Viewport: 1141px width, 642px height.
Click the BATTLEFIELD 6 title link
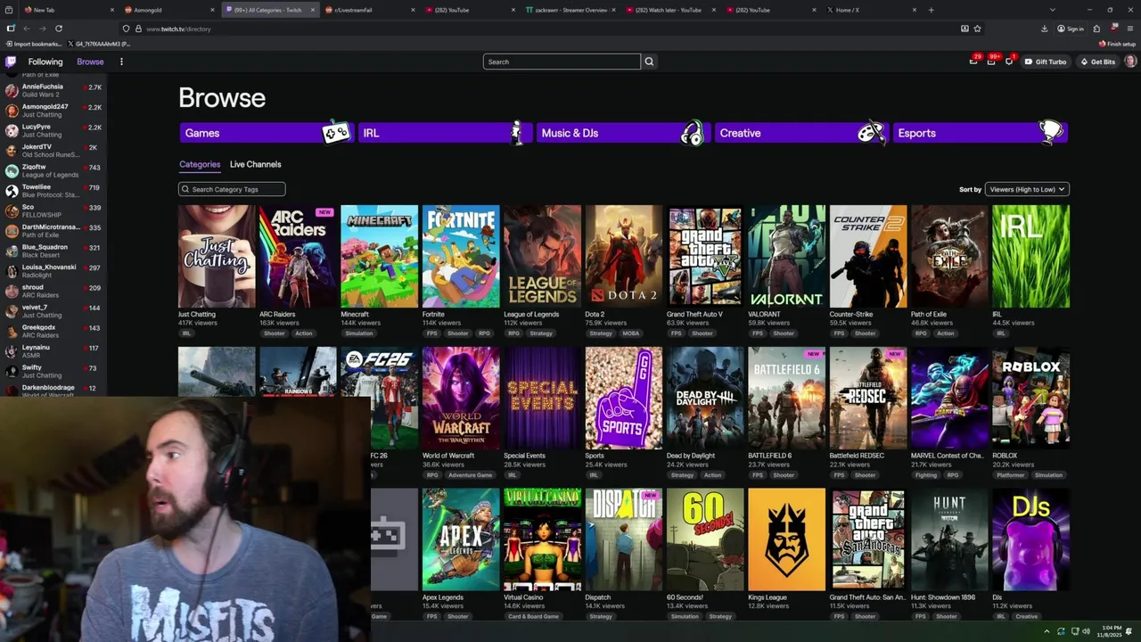770,456
